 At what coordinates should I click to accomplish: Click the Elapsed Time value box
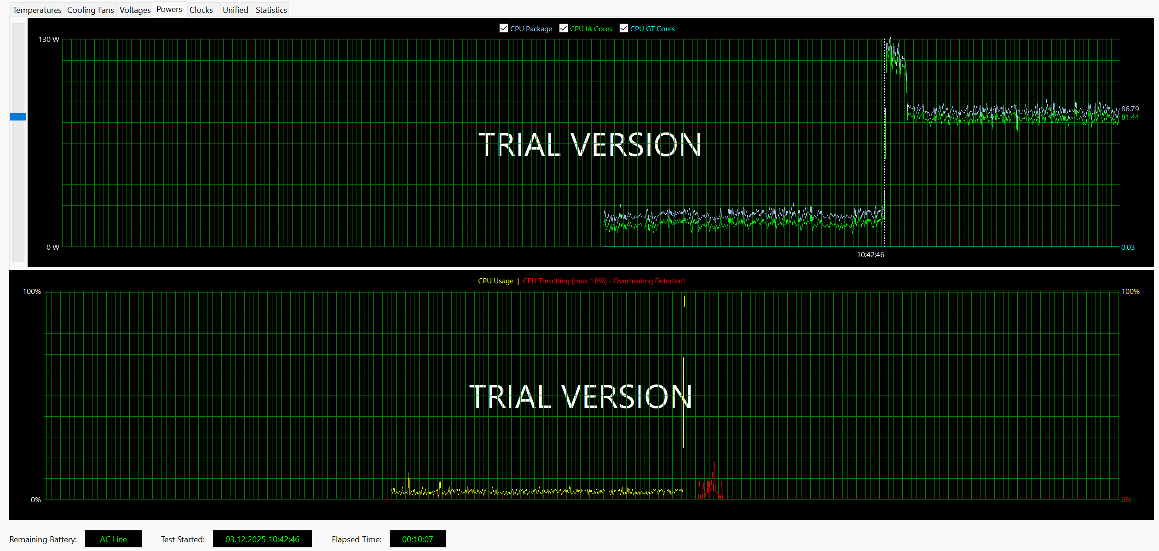417,539
